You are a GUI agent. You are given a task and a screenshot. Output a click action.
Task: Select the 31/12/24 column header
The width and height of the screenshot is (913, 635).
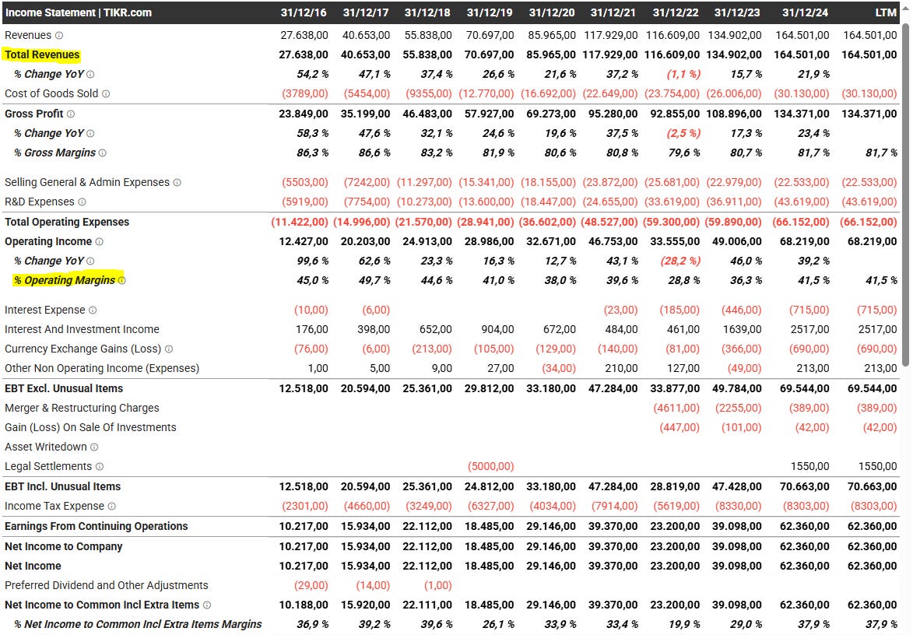point(805,12)
